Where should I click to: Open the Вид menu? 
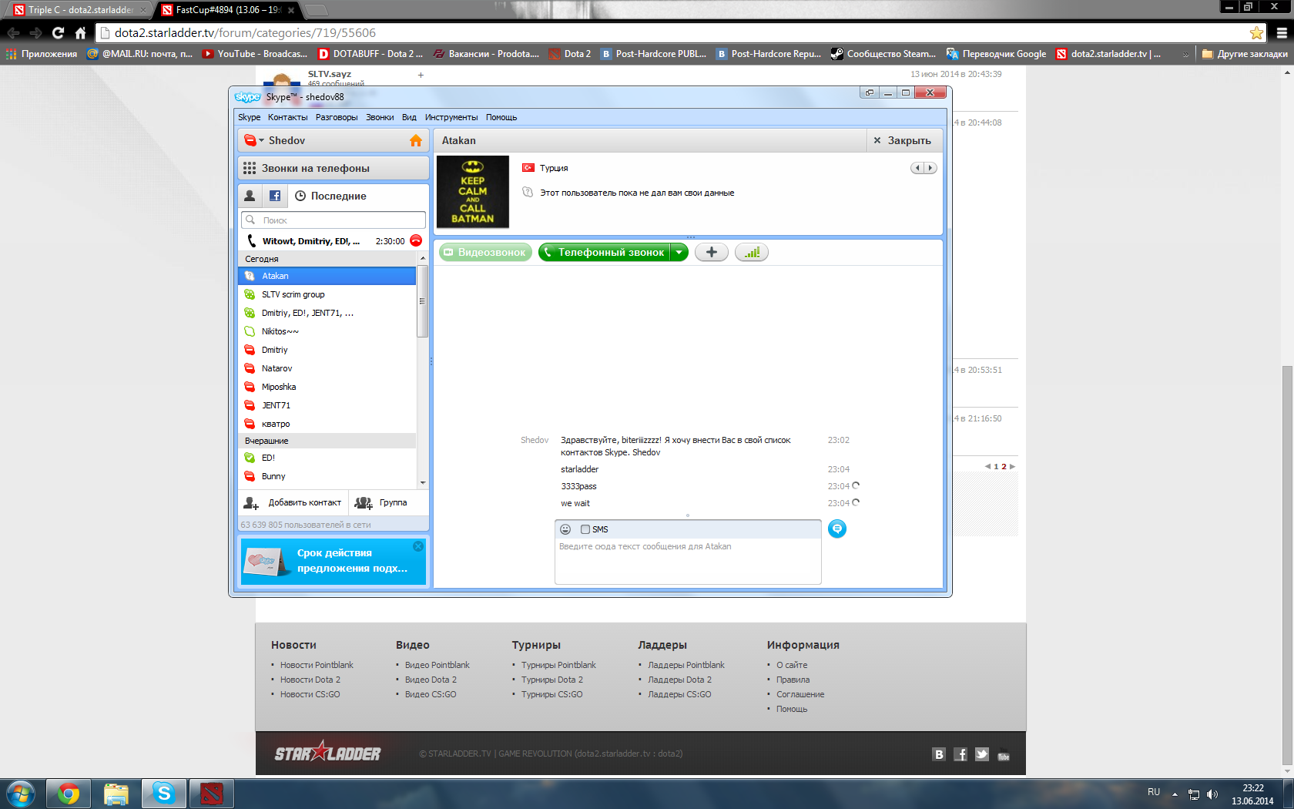(x=409, y=117)
